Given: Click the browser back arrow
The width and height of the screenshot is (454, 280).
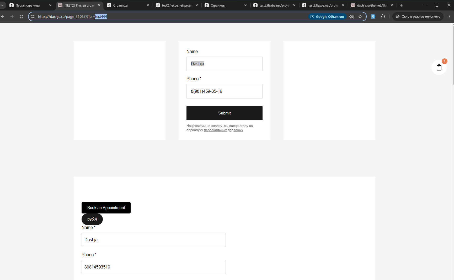Looking at the screenshot, I should pyautogui.click(x=3, y=17).
